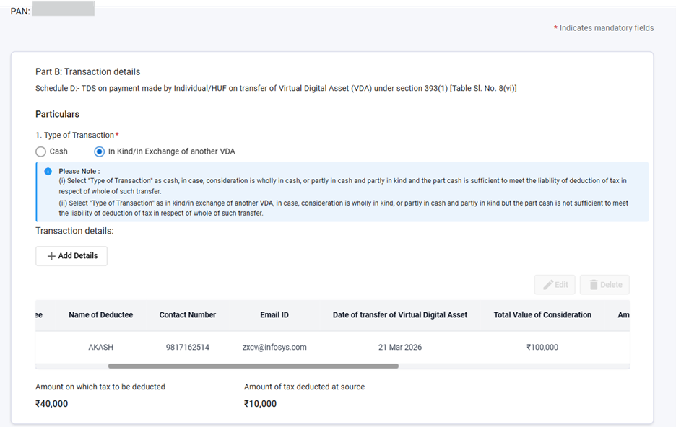Click the trash Delete icon
The image size is (676, 427).
(x=594, y=285)
